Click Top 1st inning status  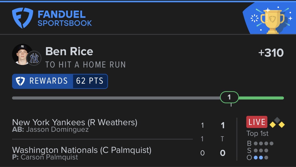pyautogui.click(x=258, y=133)
